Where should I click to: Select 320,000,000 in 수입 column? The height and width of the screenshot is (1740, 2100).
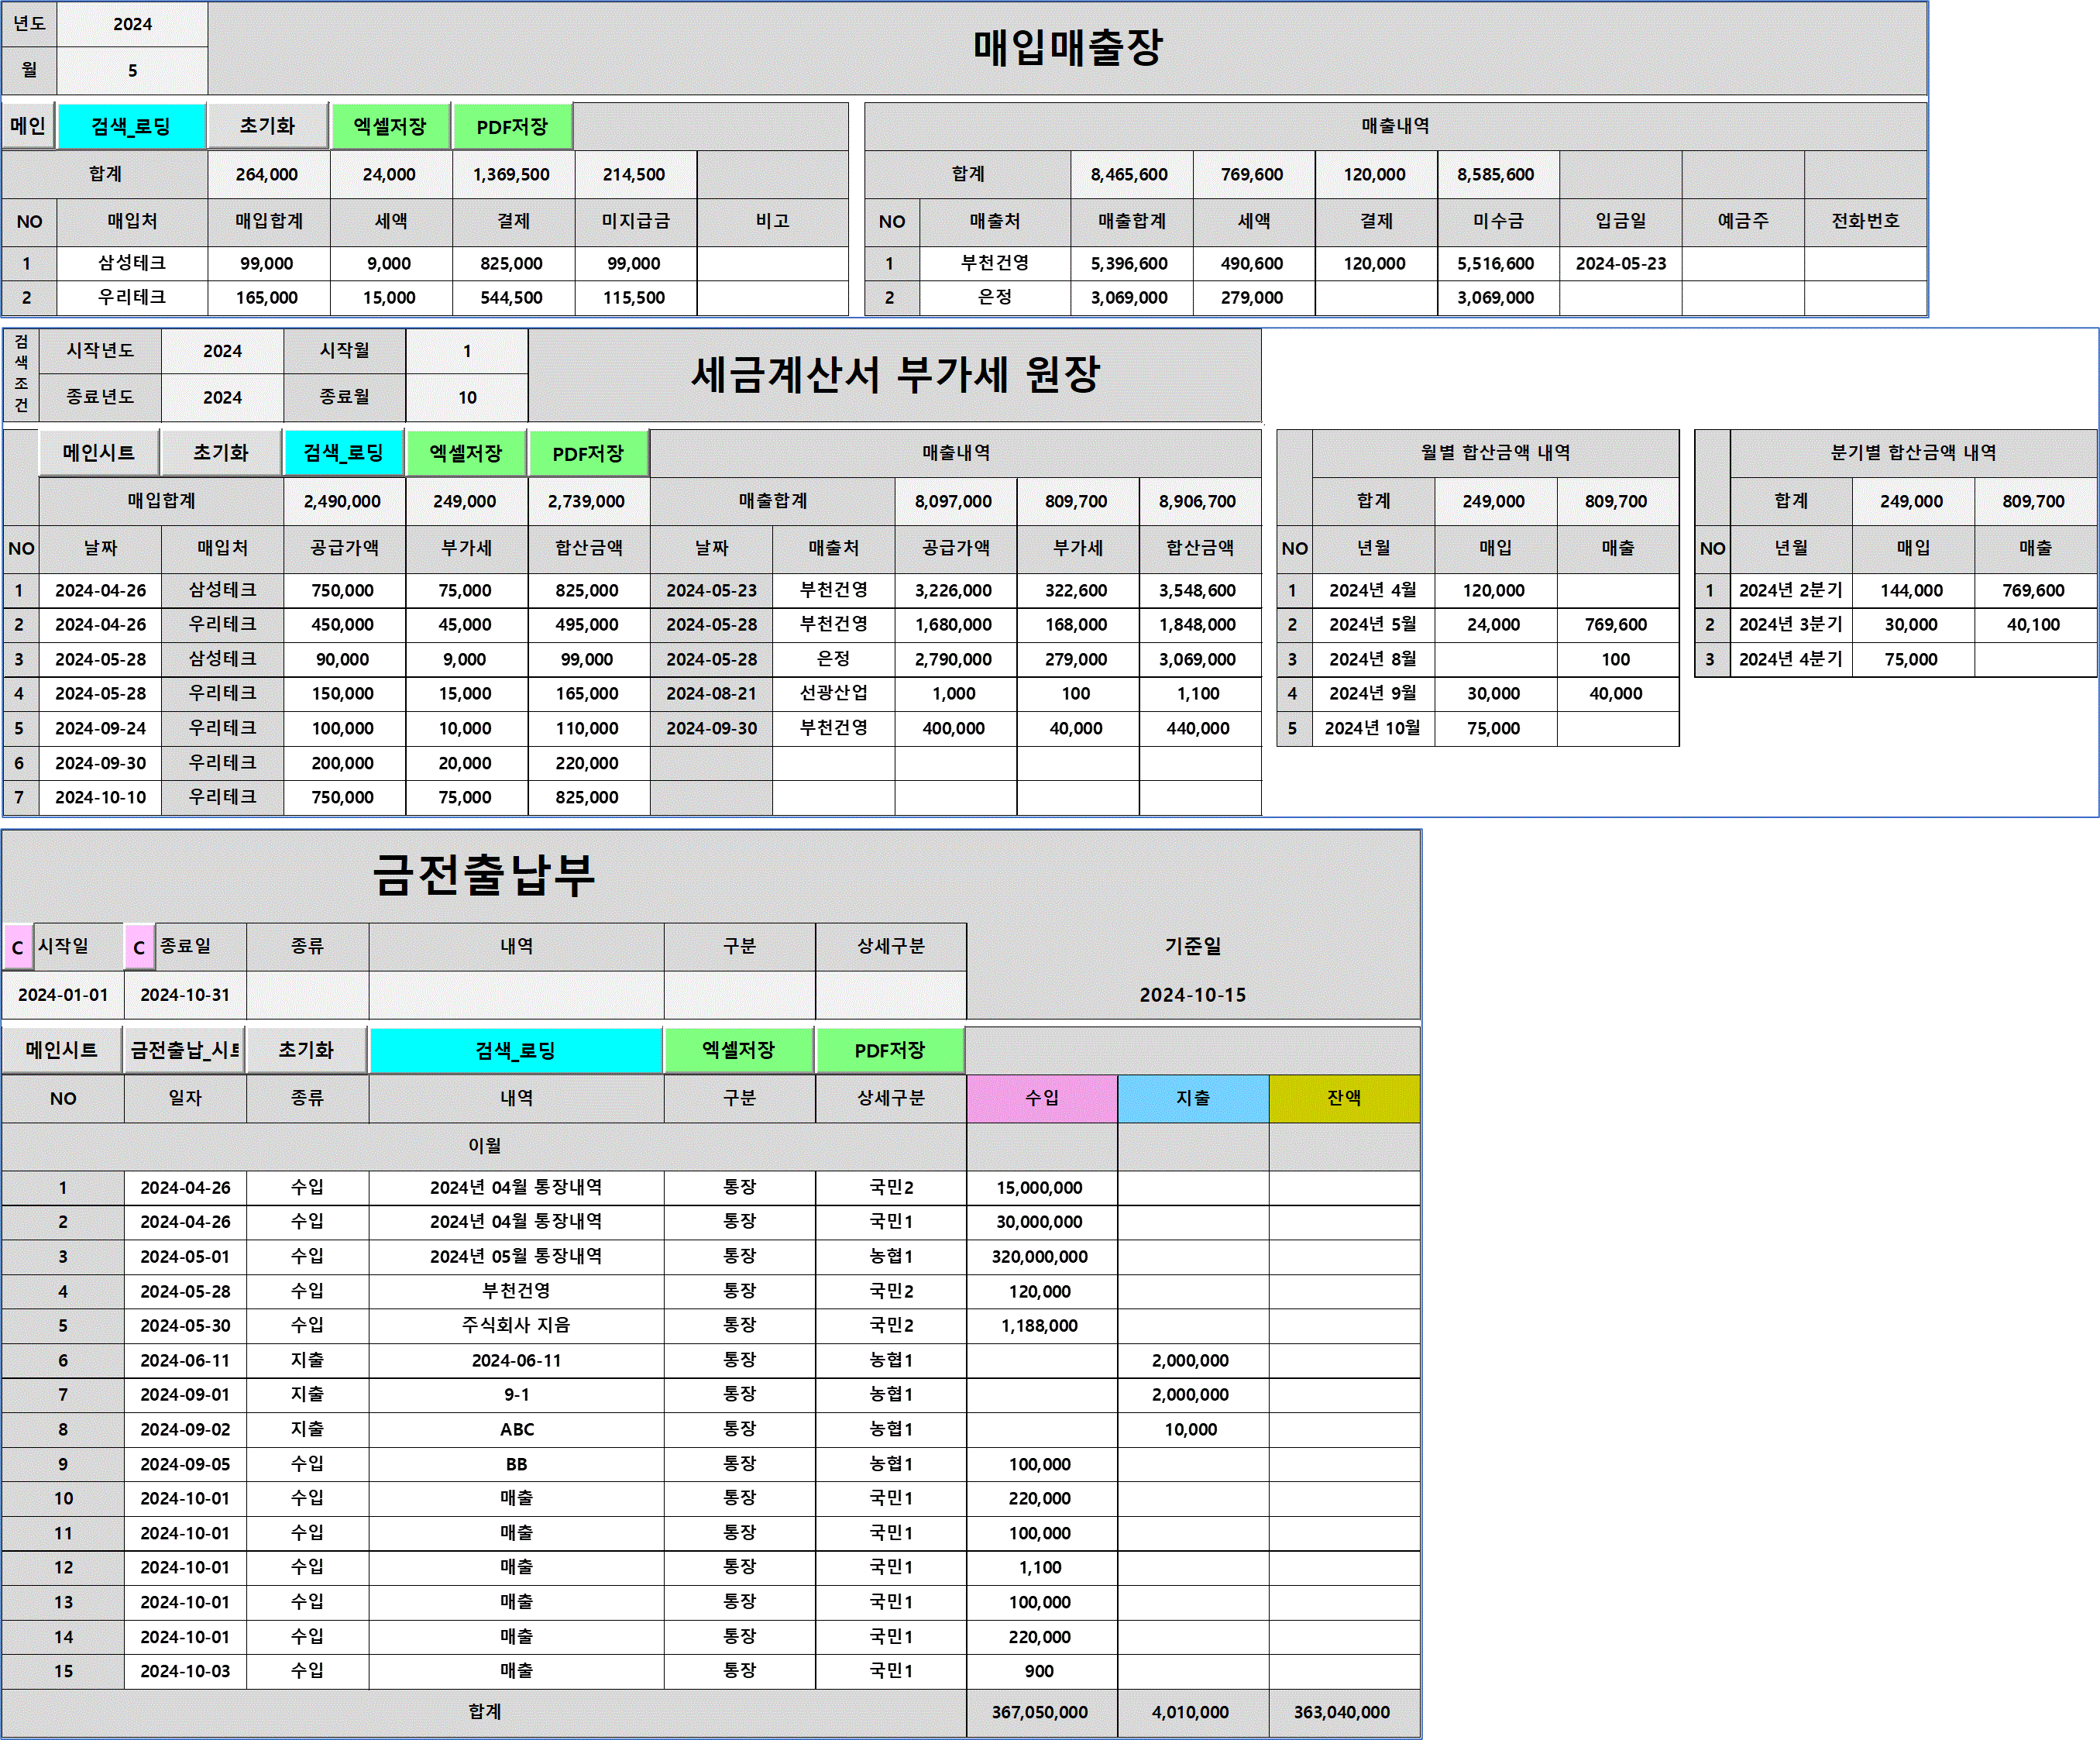[x=1040, y=1256]
